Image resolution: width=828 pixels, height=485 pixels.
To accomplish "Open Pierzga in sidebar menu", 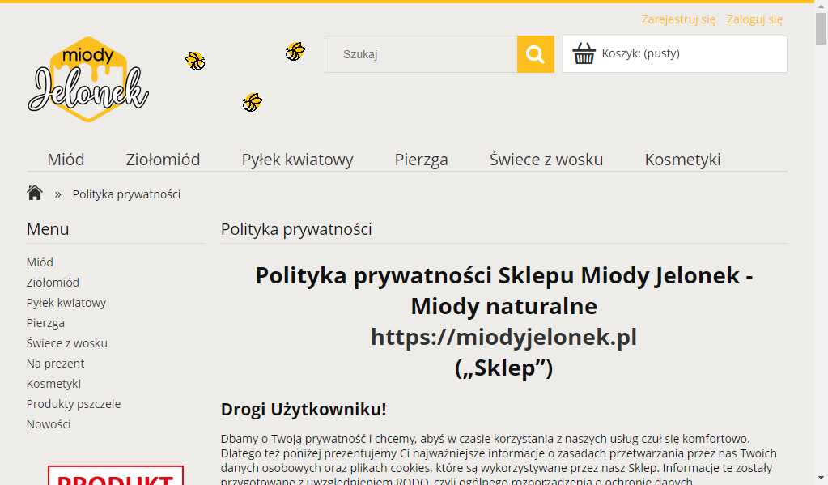I will (x=45, y=323).
